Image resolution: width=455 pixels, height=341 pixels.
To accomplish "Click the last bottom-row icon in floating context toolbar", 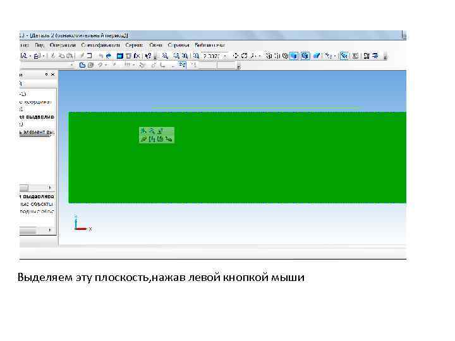I will (x=169, y=139).
